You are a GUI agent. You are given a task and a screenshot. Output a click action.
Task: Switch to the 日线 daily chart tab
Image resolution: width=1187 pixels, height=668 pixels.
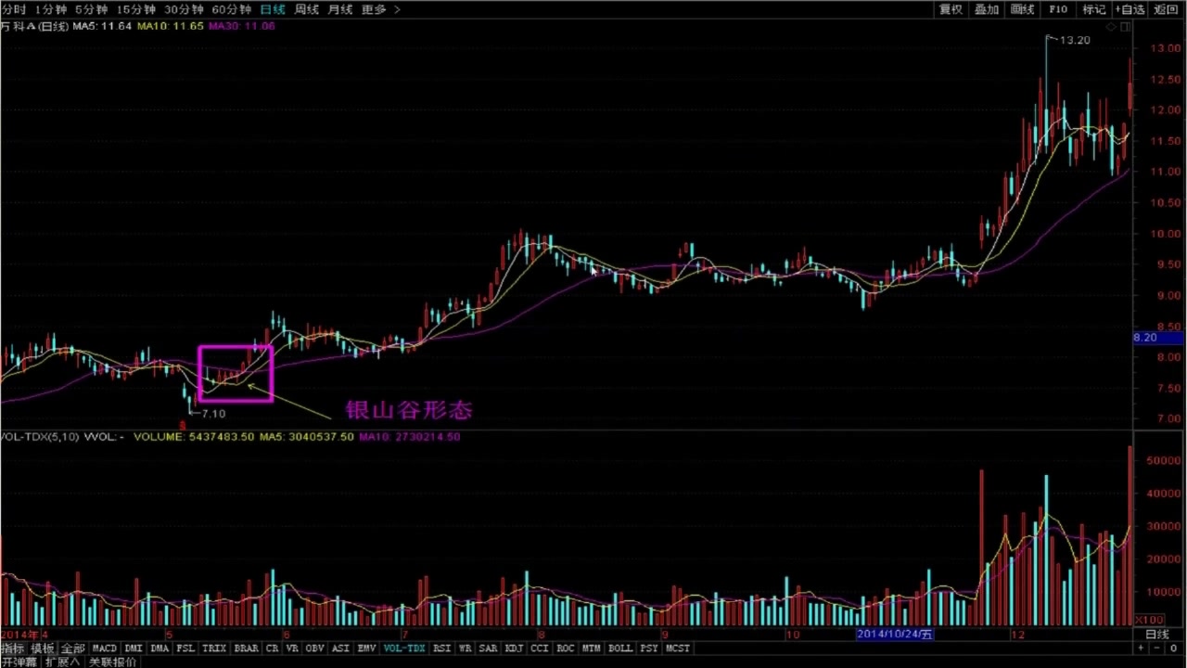(x=273, y=9)
